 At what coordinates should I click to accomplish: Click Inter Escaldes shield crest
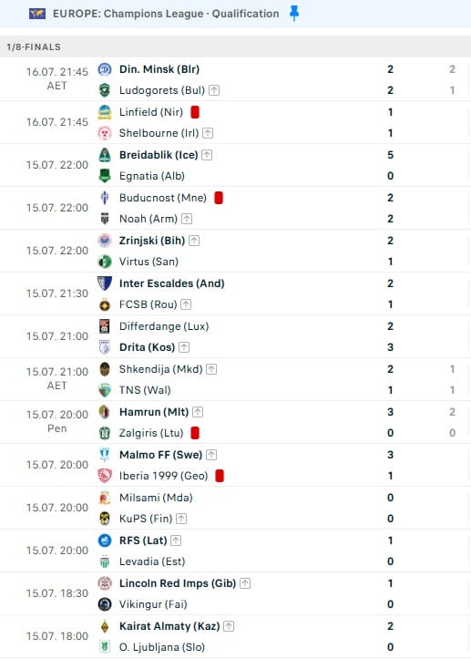click(105, 283)
